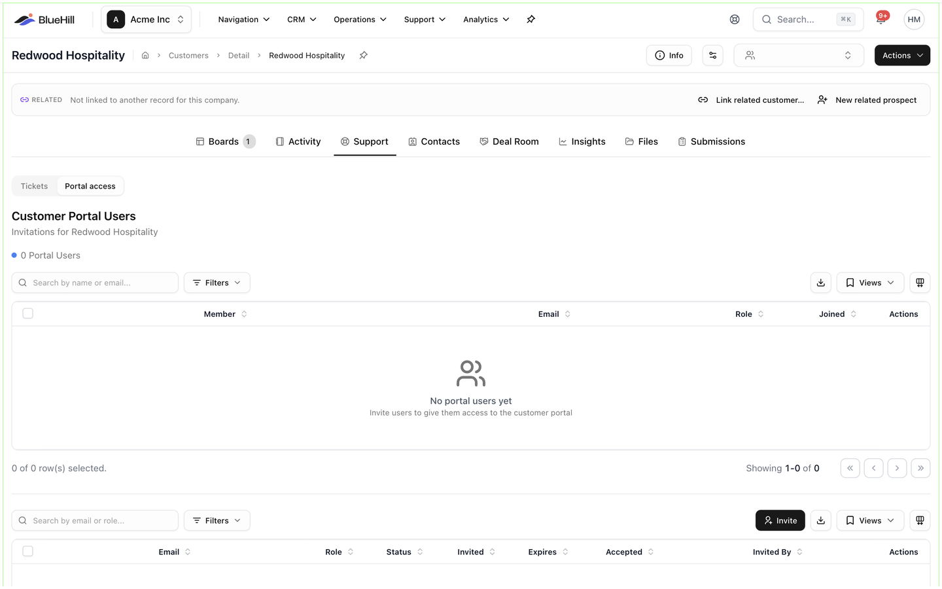Sort invitations by Email column

tap(174, 552)
